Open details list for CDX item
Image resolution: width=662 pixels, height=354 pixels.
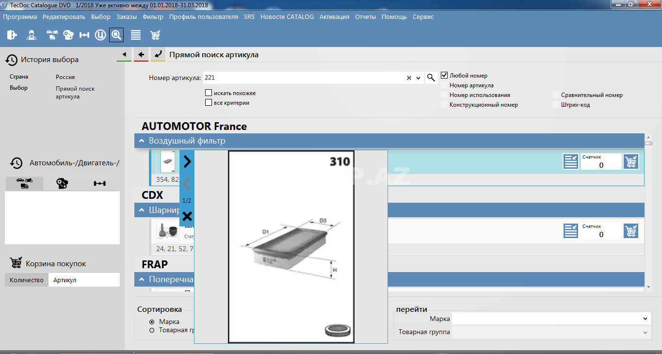(x=571, y=230)
